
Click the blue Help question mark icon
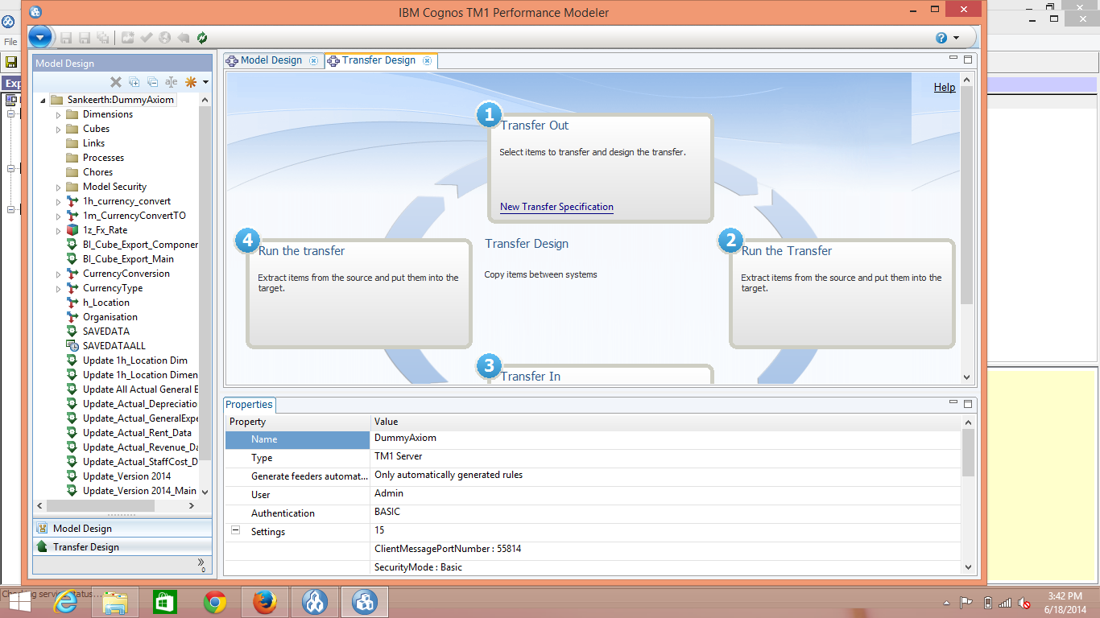[x=941, y=38]
